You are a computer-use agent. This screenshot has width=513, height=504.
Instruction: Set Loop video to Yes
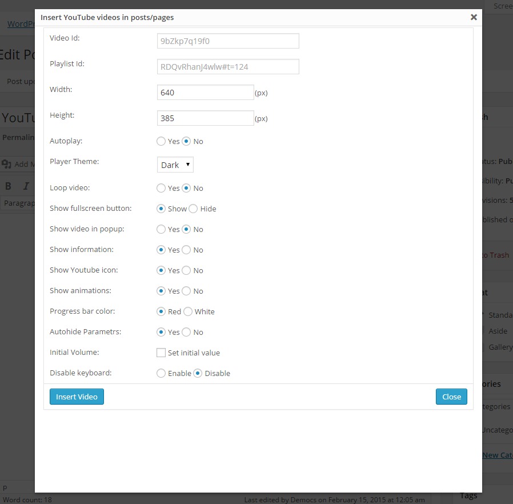[161, 188]
